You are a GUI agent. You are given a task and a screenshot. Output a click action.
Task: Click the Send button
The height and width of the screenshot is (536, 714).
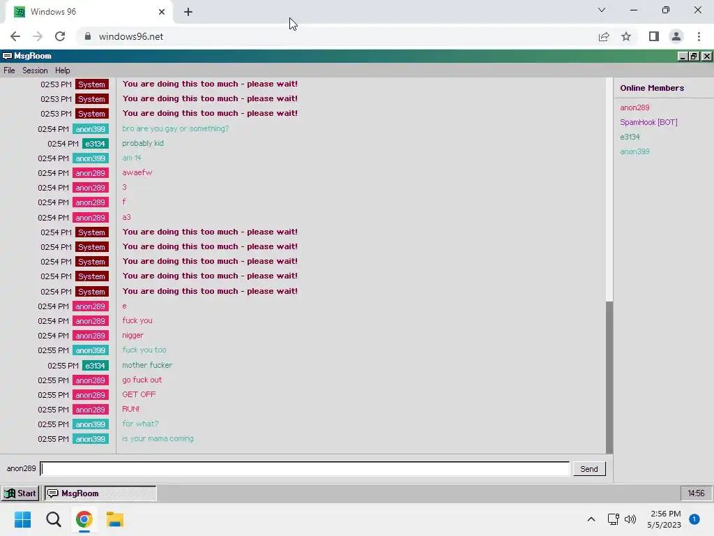[588, 469]
